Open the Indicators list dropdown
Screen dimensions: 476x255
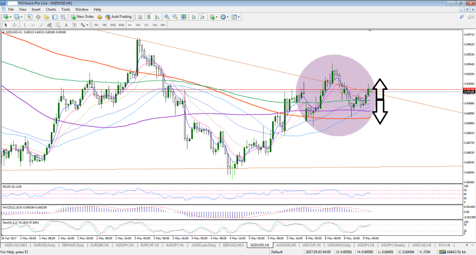tap(212, 17)
